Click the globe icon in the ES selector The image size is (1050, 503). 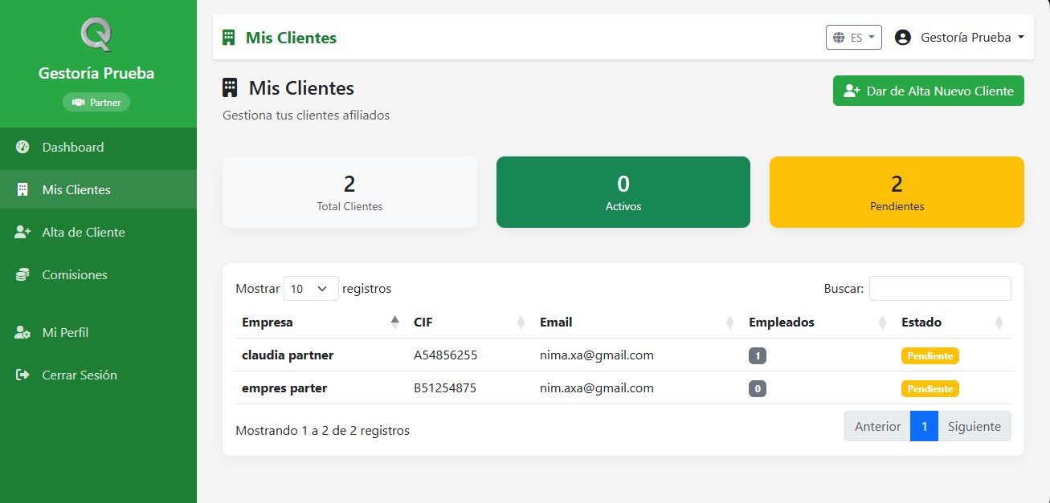point(840,37)
